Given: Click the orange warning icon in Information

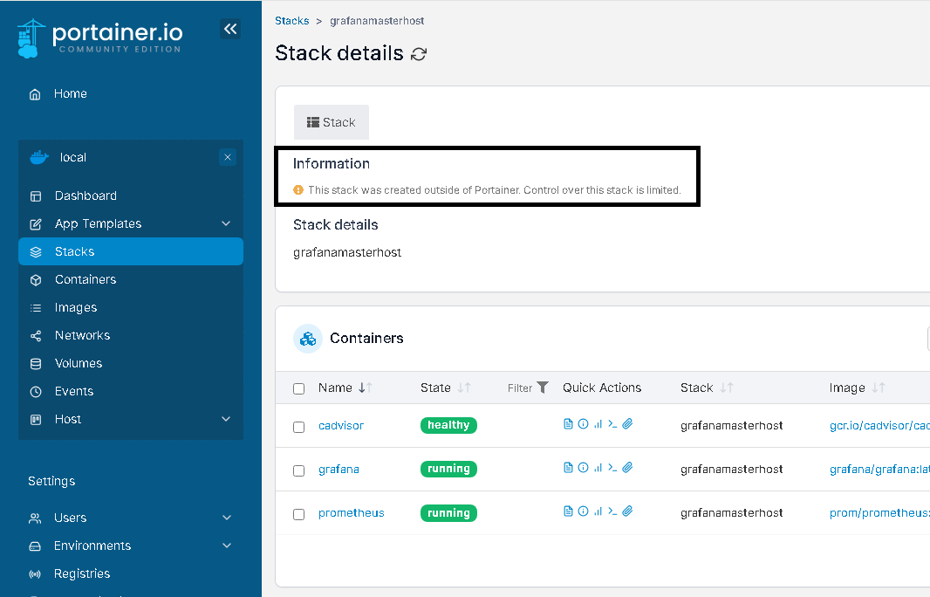Looking at the screenshot, I should [298, 190].
